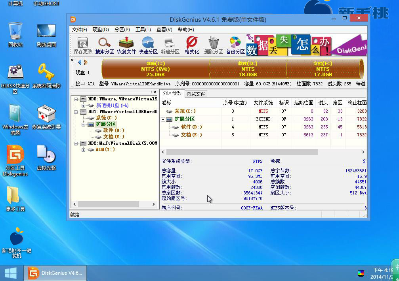Collapse the HD2 MsftVirtualDisk node

click(x=76, y=143)
